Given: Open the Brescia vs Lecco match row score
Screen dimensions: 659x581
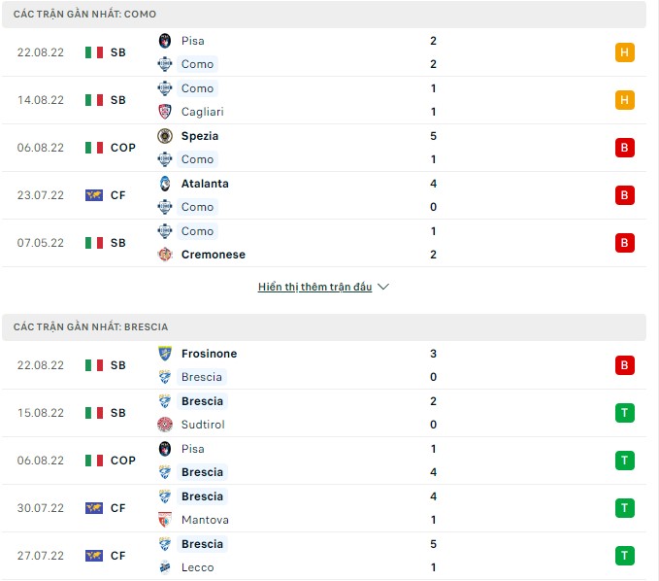Looking at the screenshot, I should click(x=433, y=556).
